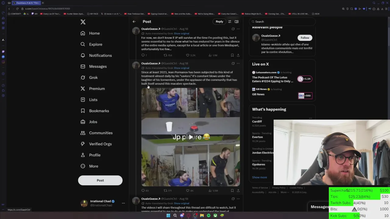Open more options on 'The videos I will share' post
Screen dimensions: 390x219
coord(238,199)
